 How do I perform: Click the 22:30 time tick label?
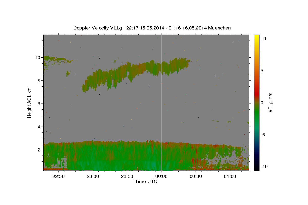tap(59, 176)
